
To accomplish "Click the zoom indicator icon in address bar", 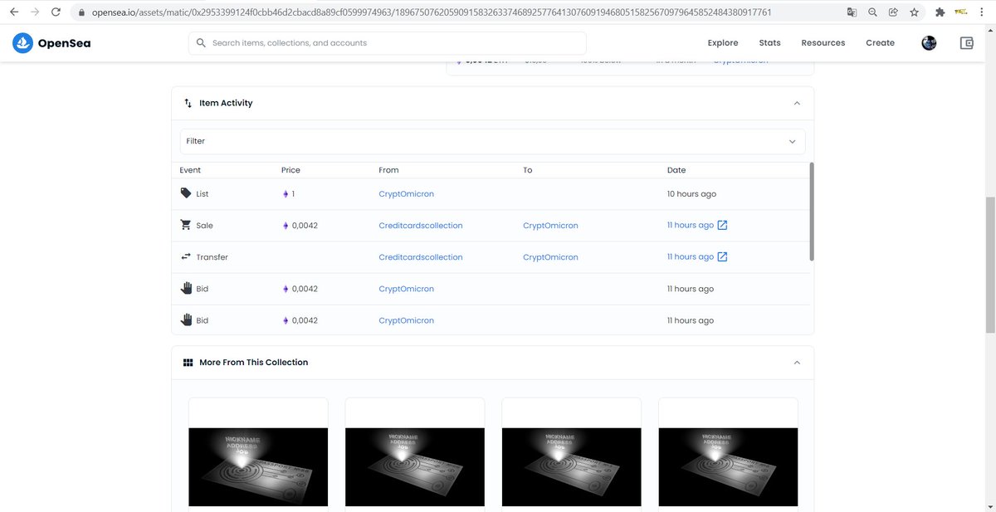I will [872, 12].
